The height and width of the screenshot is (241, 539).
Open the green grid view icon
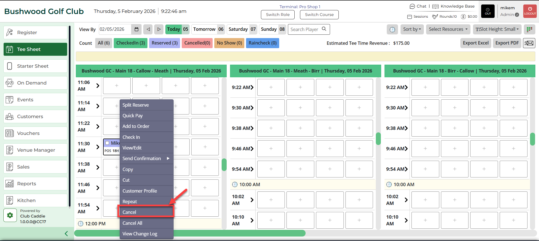[x=529, y=29]
